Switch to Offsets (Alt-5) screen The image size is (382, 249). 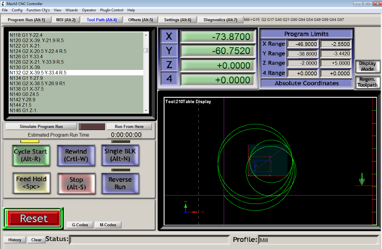pyautogui.click(x=140, y=20)
